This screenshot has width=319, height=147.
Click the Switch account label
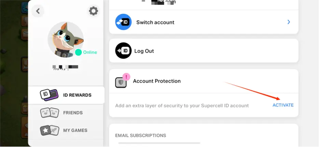(x=155, y=22)
